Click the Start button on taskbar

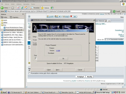coord(3,92)
